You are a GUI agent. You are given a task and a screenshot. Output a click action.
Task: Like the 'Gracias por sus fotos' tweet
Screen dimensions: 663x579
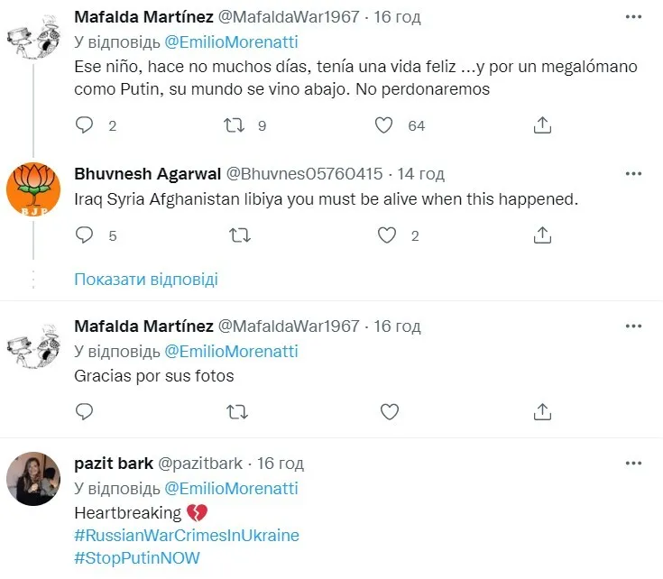[390, 412]
